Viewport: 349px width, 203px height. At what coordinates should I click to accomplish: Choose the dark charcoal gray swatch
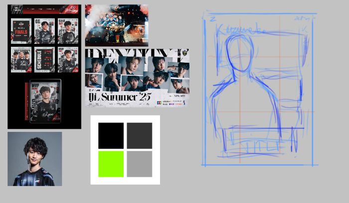coord(140,136)
